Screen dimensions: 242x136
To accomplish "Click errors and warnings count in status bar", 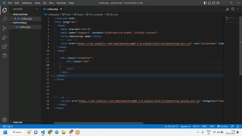I will point(8,126).
